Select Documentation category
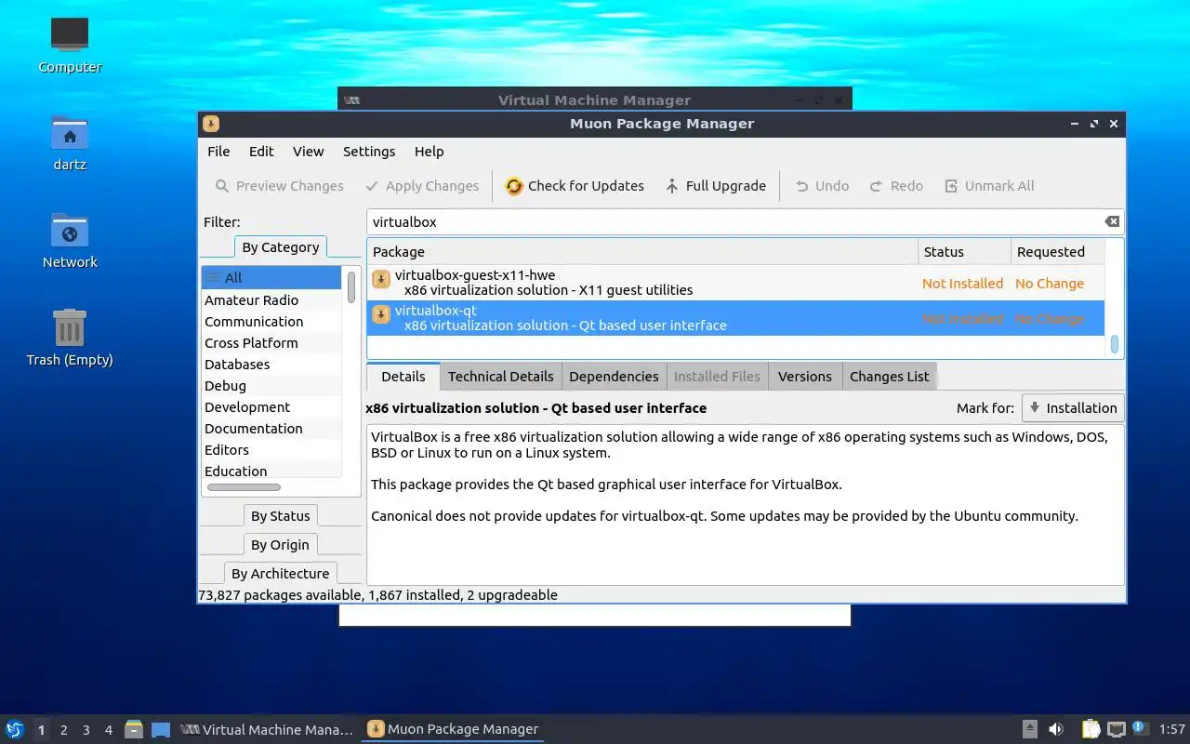The height and width of the screenshot is (744, 1190). pyautogui.click(x=271, y=429)
